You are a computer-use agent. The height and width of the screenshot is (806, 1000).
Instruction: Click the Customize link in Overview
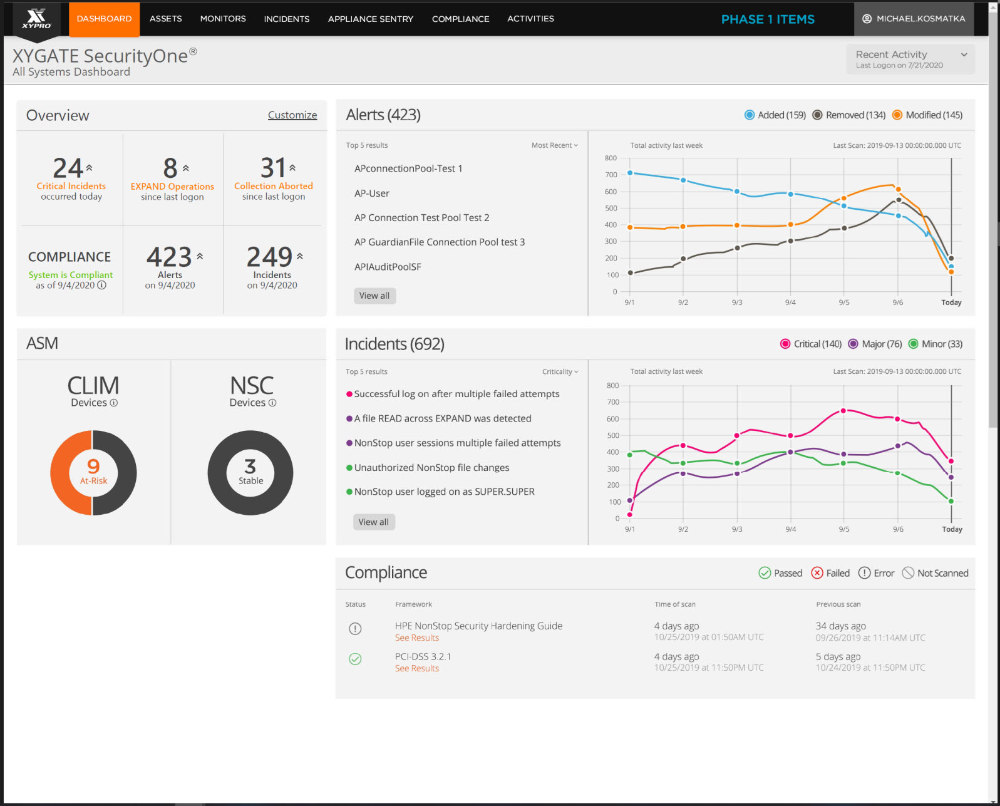pyautogui.click(x=292, y=115)
